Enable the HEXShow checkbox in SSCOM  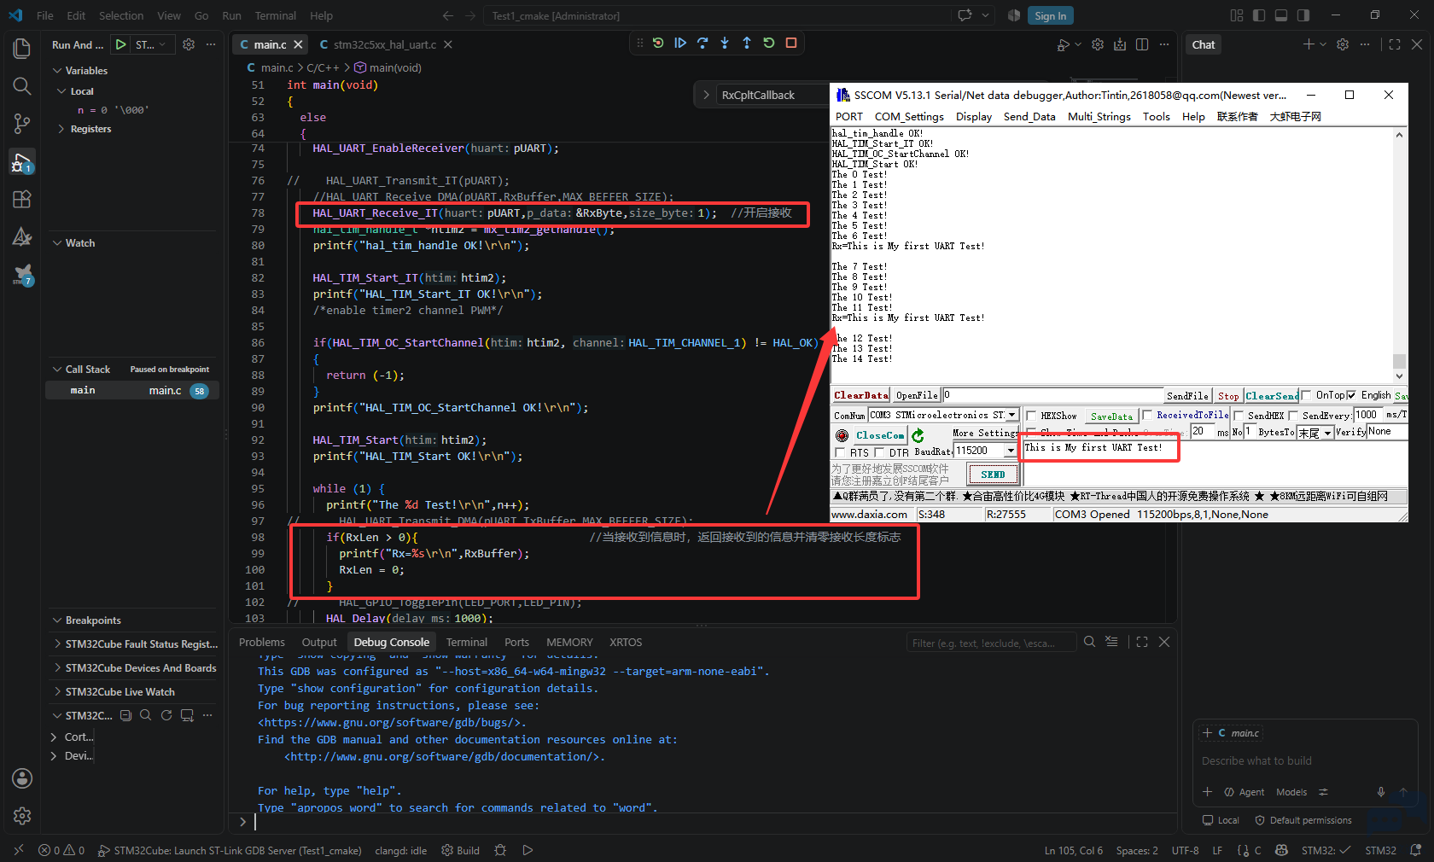(1031, 416)
